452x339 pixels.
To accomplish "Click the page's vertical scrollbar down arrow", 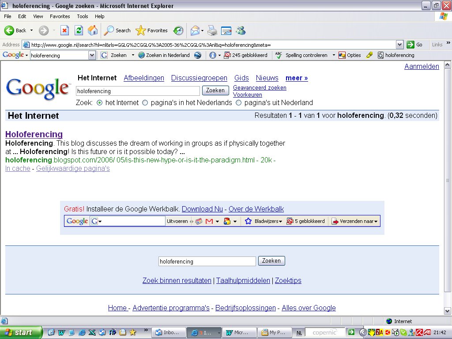I will [448, 311].
